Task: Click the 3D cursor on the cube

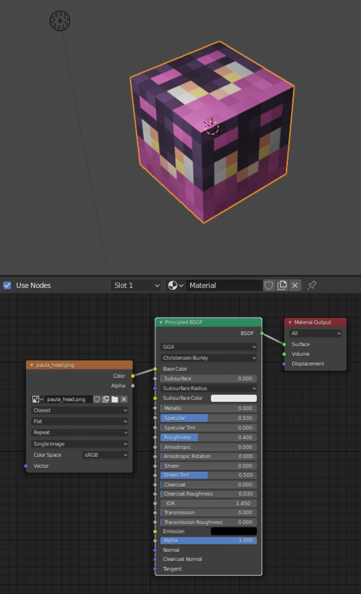Action: [x=212, y=127]
